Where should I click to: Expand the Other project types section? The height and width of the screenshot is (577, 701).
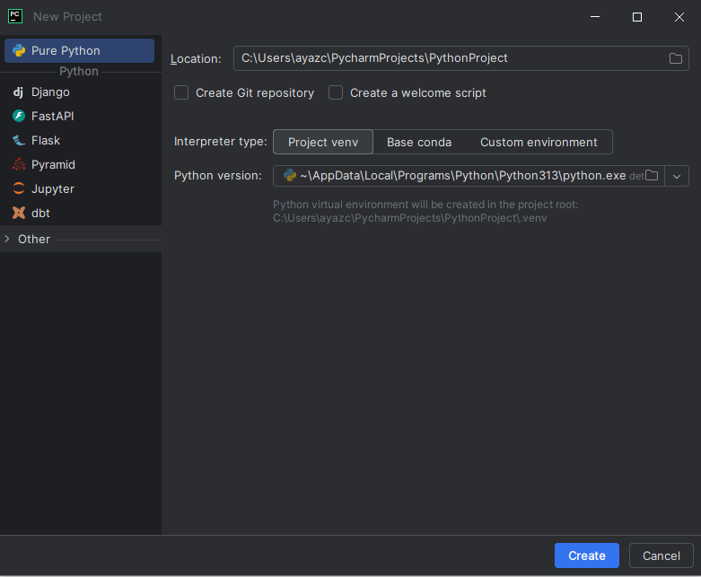6,239
